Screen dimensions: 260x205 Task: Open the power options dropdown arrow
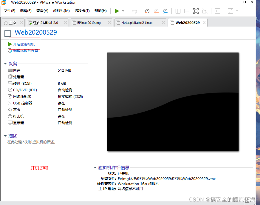(123, 11)
